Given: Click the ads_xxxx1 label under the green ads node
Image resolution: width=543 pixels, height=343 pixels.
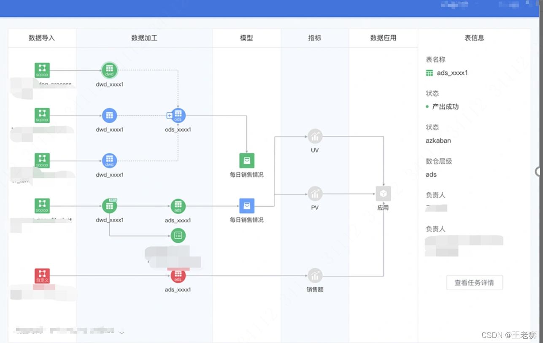Looking at the screenshot, I should 178,220.
